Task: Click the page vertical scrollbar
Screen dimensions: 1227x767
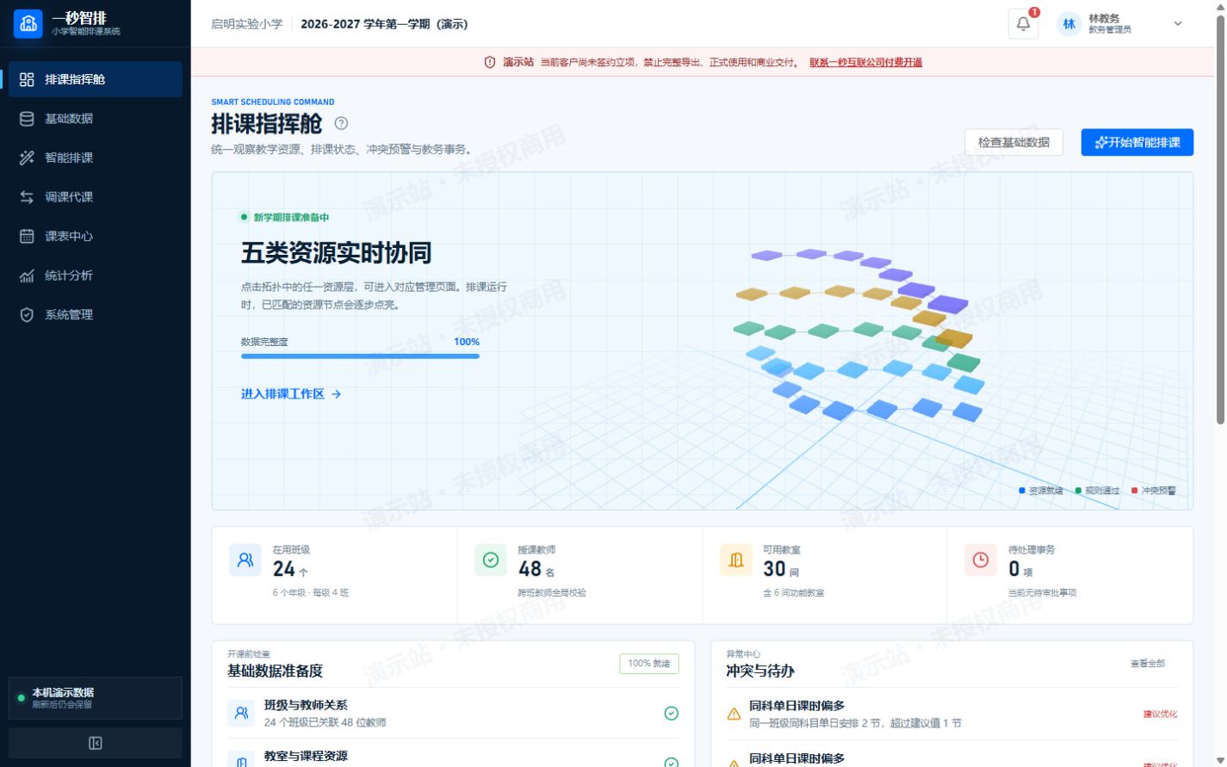Action: coord(1220,220)
